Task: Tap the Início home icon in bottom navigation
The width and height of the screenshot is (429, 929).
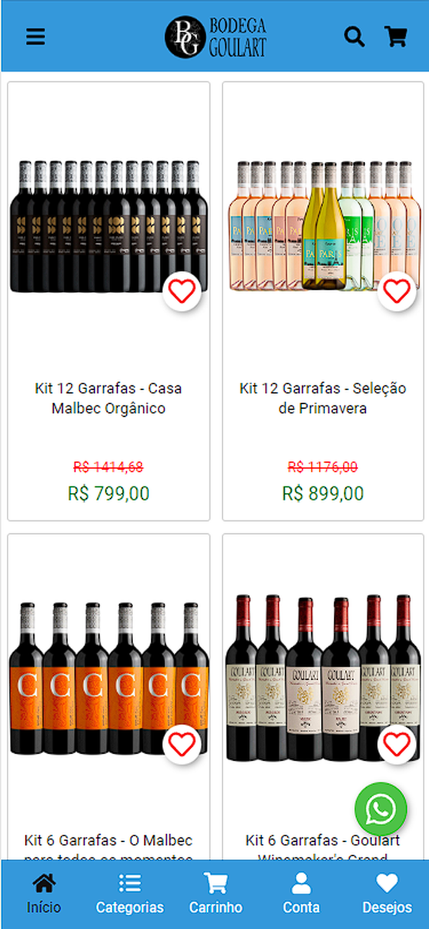Action: 43,883
